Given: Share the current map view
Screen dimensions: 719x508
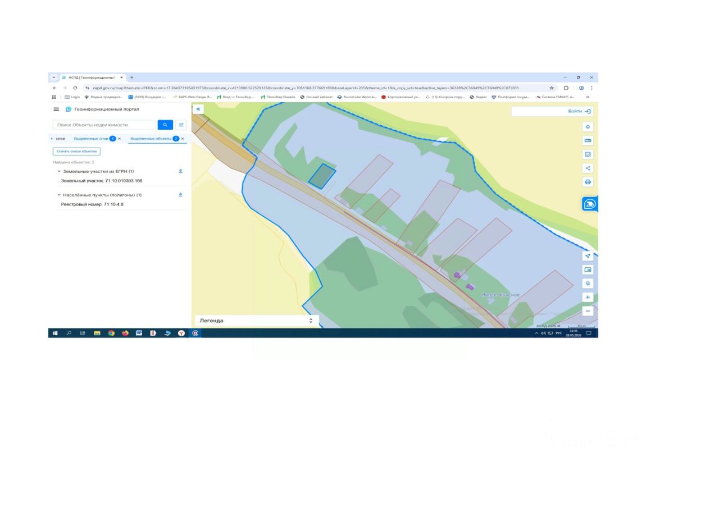Looking at the screenshot, I should pyautogui.click(x=588, y=168).
